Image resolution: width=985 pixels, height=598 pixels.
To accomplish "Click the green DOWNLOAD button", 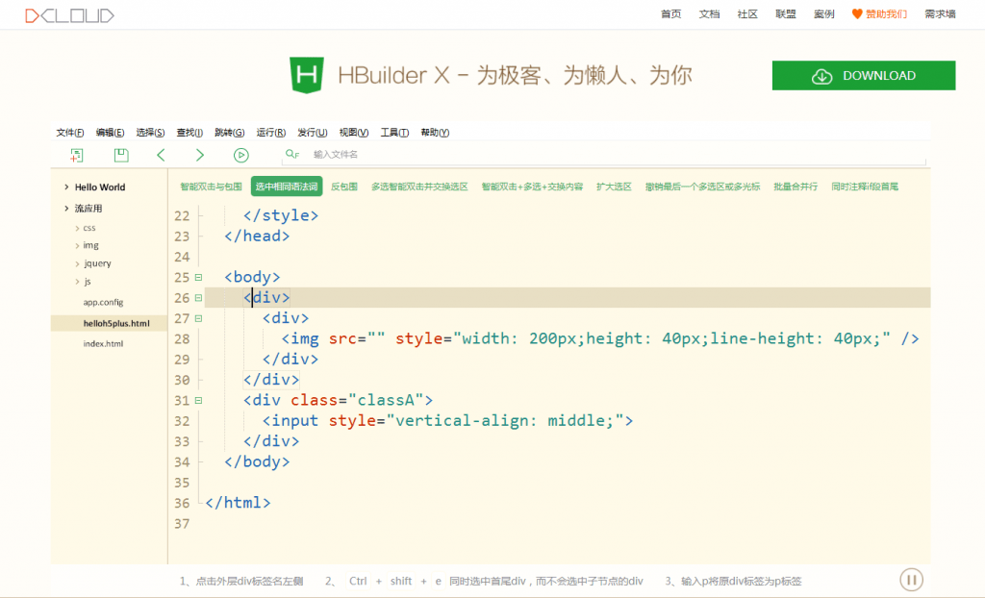I will tap(863, 76).
